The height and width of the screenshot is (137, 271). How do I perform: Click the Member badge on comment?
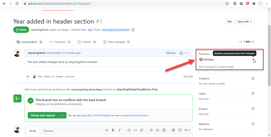(171, 53)
